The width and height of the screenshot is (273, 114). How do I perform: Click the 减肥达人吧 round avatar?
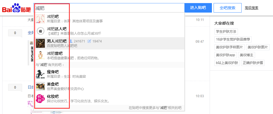pyautogui.click(x=40, y=31)
